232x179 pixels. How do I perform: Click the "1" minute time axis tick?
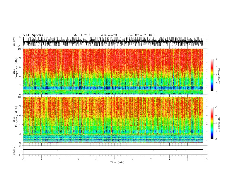41,159
